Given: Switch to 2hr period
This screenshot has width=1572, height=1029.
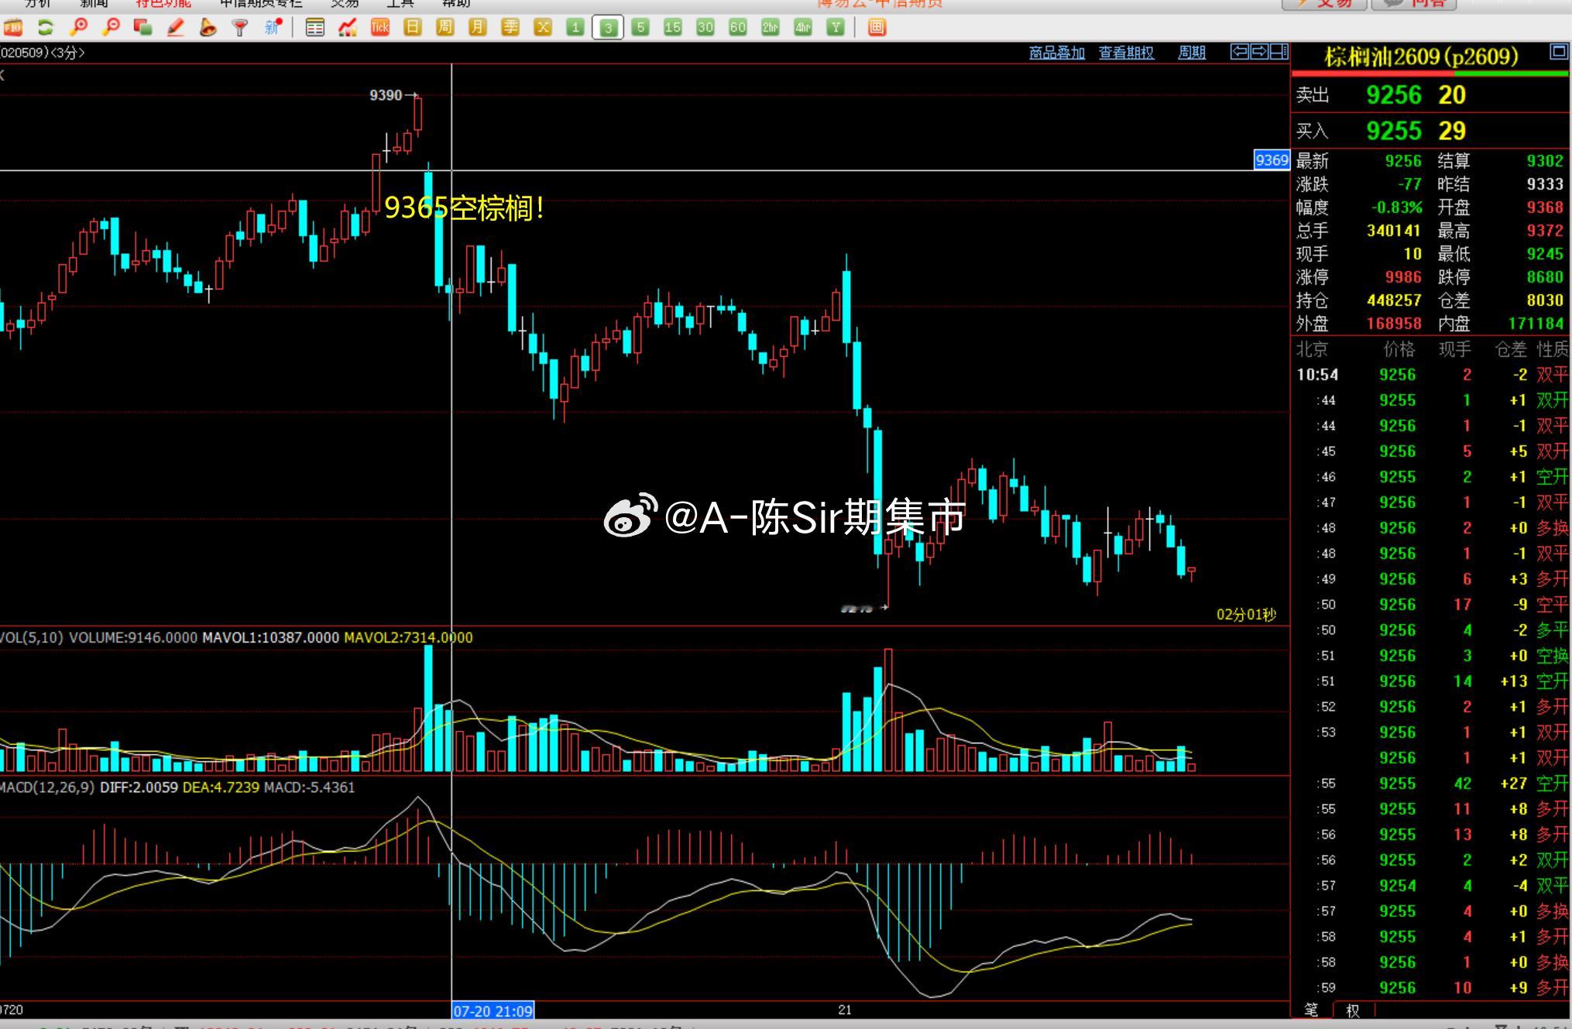Looking at the screenshot, I should click(x=771, y=28).
